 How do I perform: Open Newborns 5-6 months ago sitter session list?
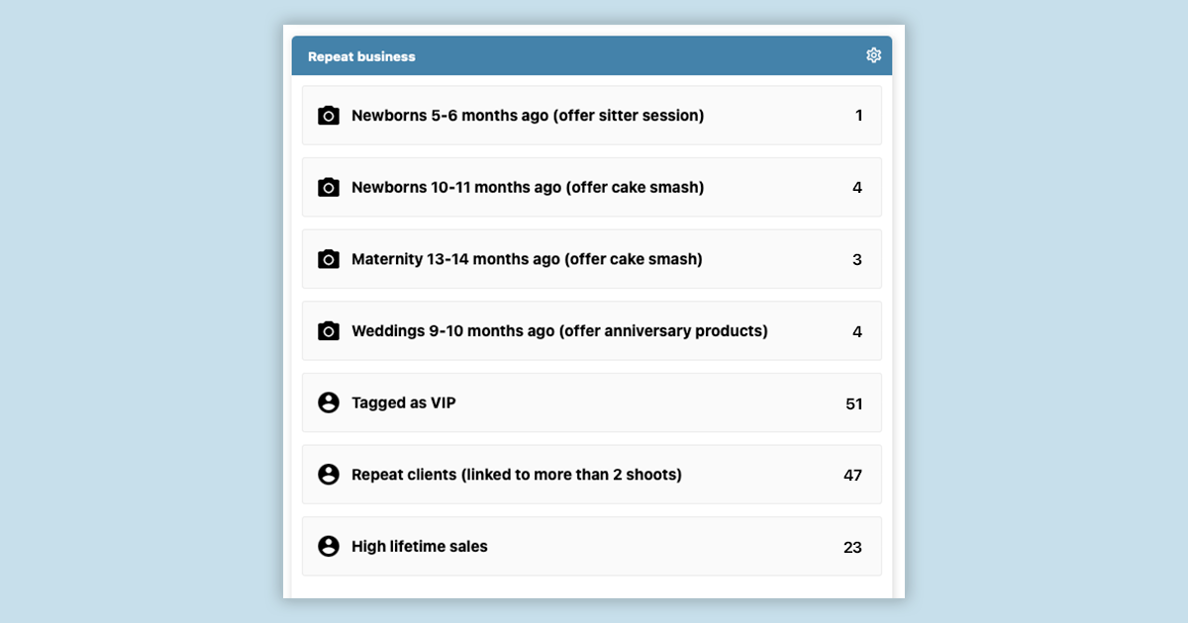(x=528, y=116)
